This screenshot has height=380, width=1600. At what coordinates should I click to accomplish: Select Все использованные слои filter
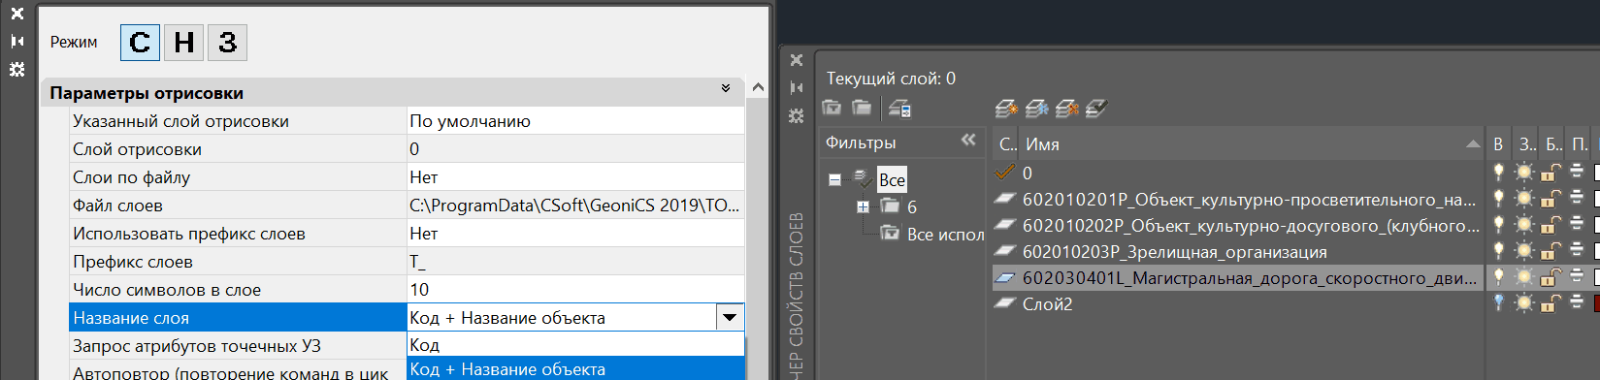[945, 235]
